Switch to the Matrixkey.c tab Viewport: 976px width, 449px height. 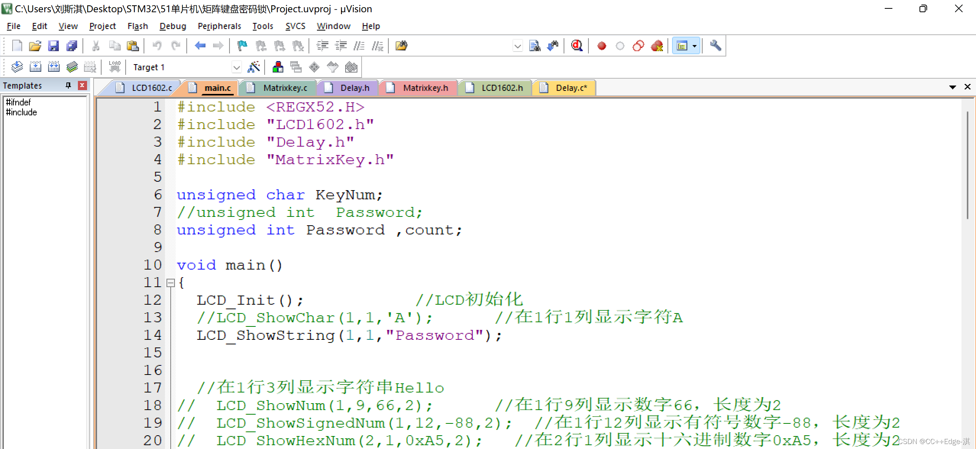coord(284,88)
